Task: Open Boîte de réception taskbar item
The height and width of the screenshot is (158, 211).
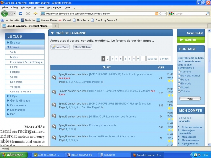Action: coord(48,155)
